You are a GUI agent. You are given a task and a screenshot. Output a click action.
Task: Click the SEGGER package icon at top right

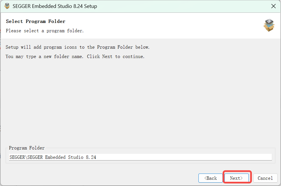pyautogui.click(x=269, y=25)
